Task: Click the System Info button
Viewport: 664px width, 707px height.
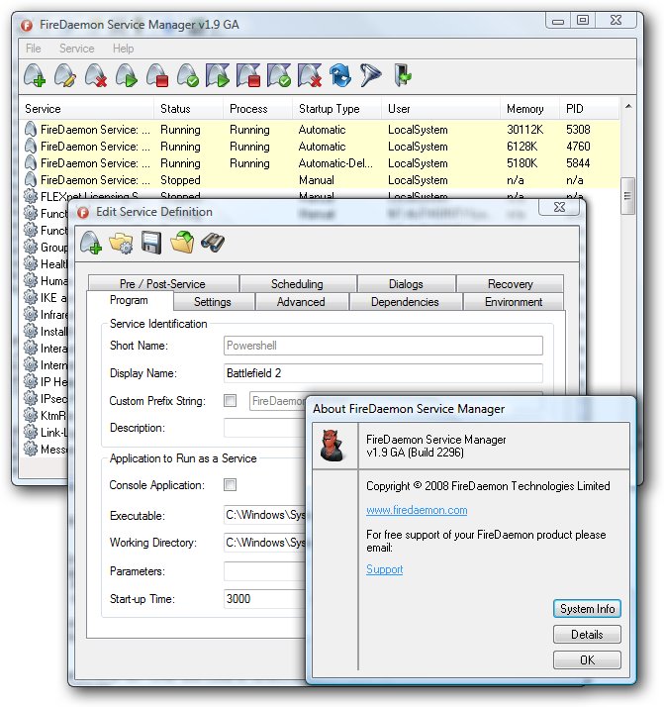Action: pyautogui.click(x=587, y=609)
